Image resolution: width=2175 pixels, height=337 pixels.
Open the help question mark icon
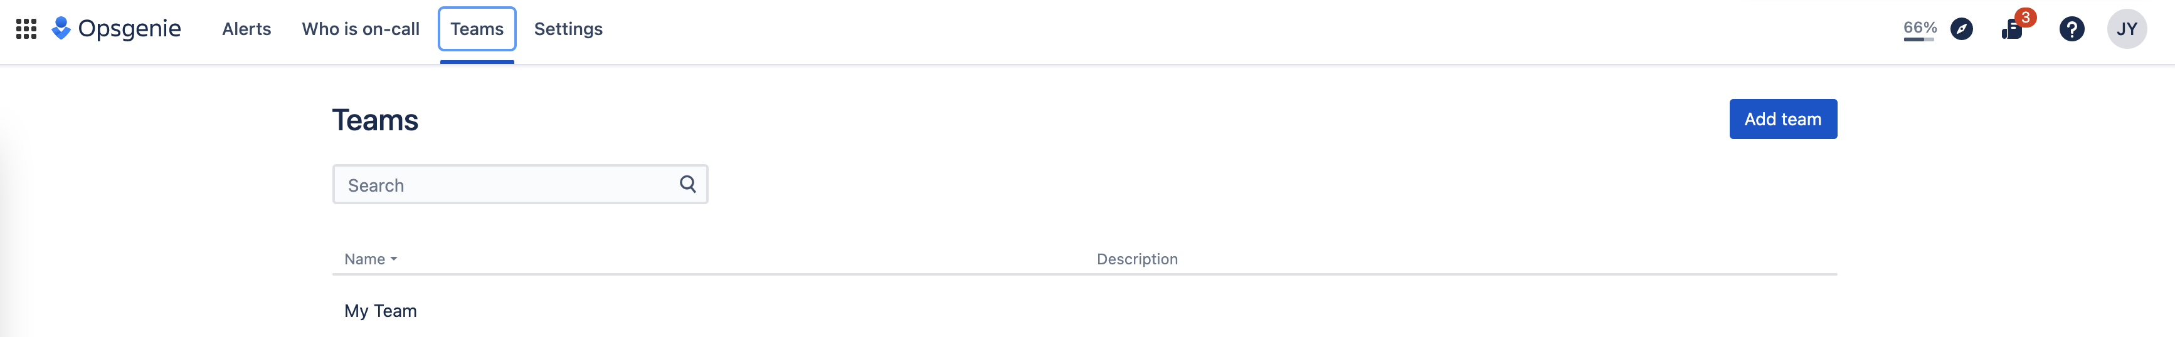click(2071, 29)
